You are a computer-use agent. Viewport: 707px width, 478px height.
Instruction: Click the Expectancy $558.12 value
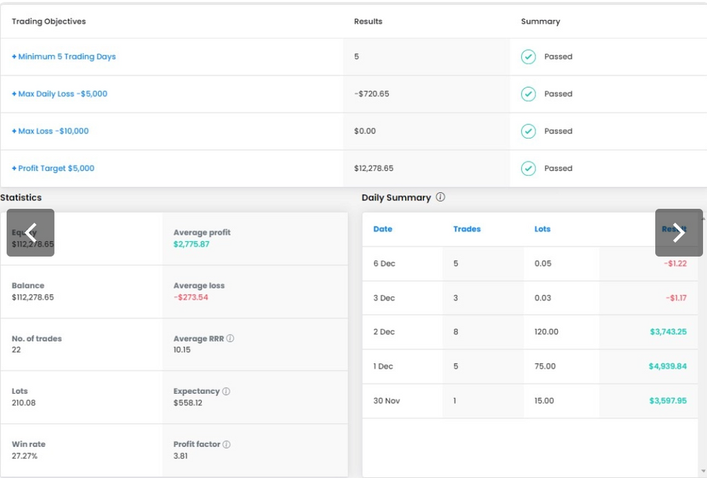click(x=188, y=403)
